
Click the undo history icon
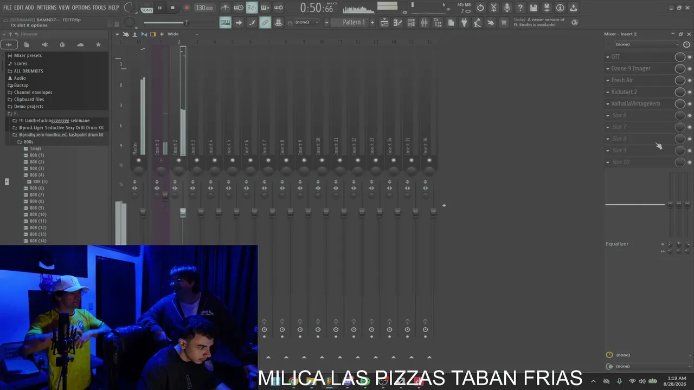click(480, 8)
